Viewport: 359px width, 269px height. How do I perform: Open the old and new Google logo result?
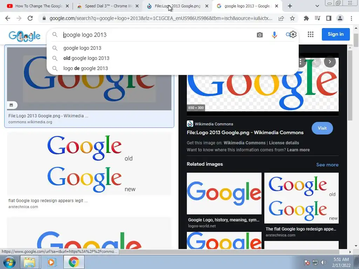tap(89, 164)
